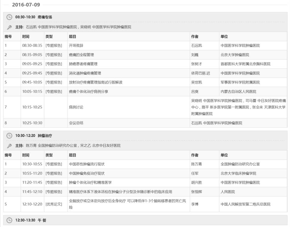Click [专题报告] in the 08:35-09:05 row
This screenshot has width=290, height=227.
54,55
